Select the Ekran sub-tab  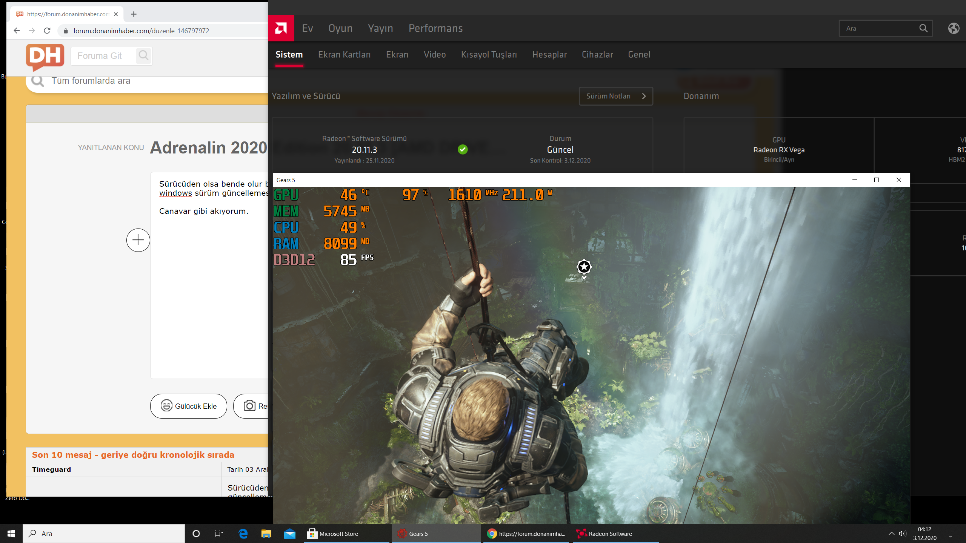(397, 55)
